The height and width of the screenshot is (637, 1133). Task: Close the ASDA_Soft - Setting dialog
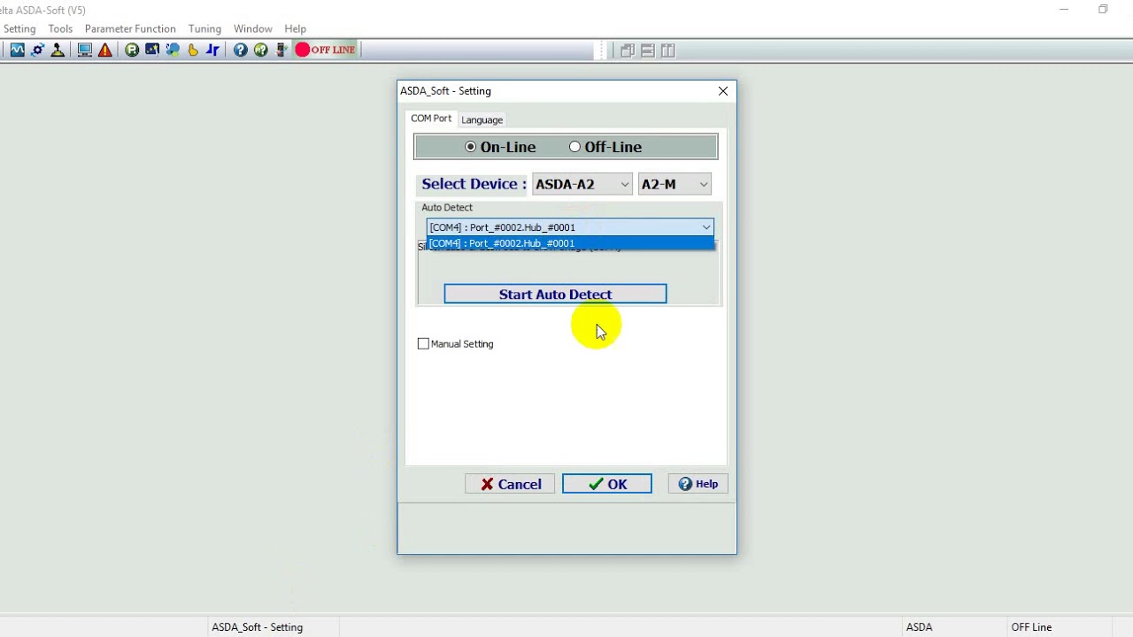pyautogui.click(x=723, y=91)
